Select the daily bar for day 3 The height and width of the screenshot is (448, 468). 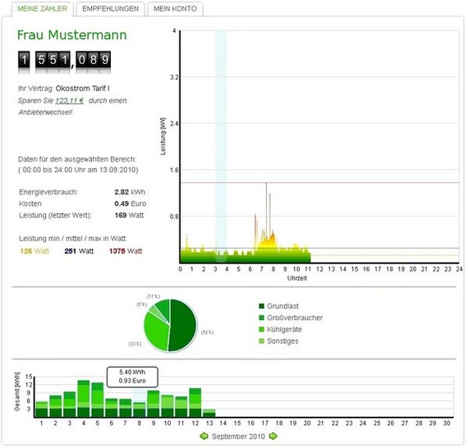(70, 405)
